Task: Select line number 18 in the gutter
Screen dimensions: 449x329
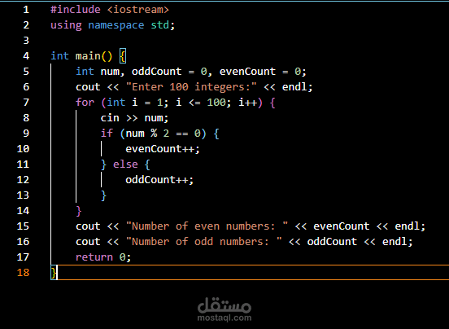Action: 24,273
